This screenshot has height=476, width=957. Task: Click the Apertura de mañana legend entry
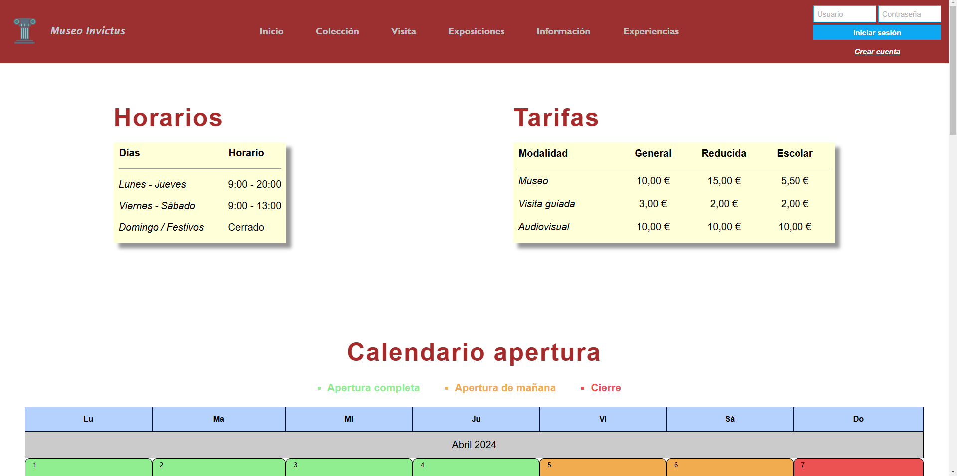point(505,388)
